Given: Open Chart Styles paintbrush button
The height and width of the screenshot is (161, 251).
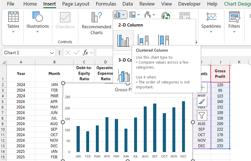Looking at the screenshot, I should click(x=202, y=101).
